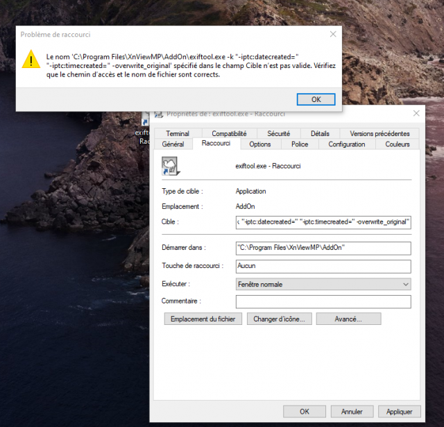
Task: Click the properties title bar icon
Action: pyautogui.click(x=159, y=114)
